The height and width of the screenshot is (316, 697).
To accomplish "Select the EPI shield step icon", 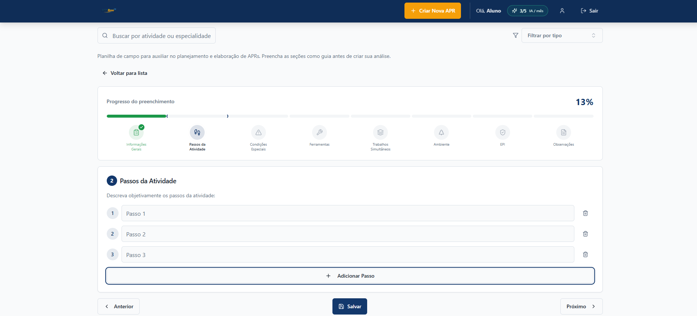I will pyautogui.click(x=503, y=132).
